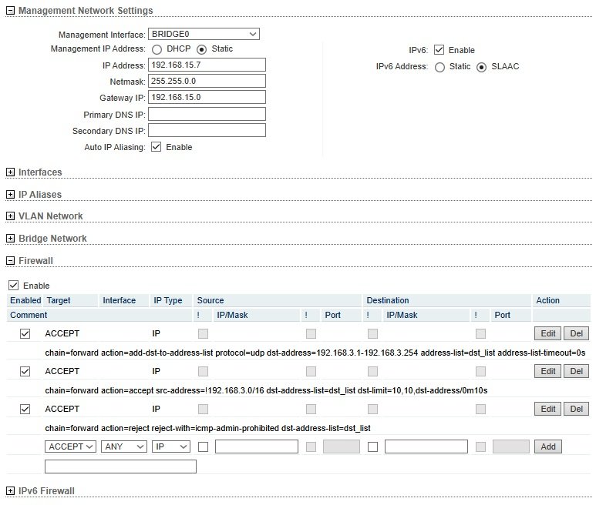The width and height of the screenshot is (596, 505).
Task: Toggle the IPv6 Enable checkbox
Action: pos(439,50)
